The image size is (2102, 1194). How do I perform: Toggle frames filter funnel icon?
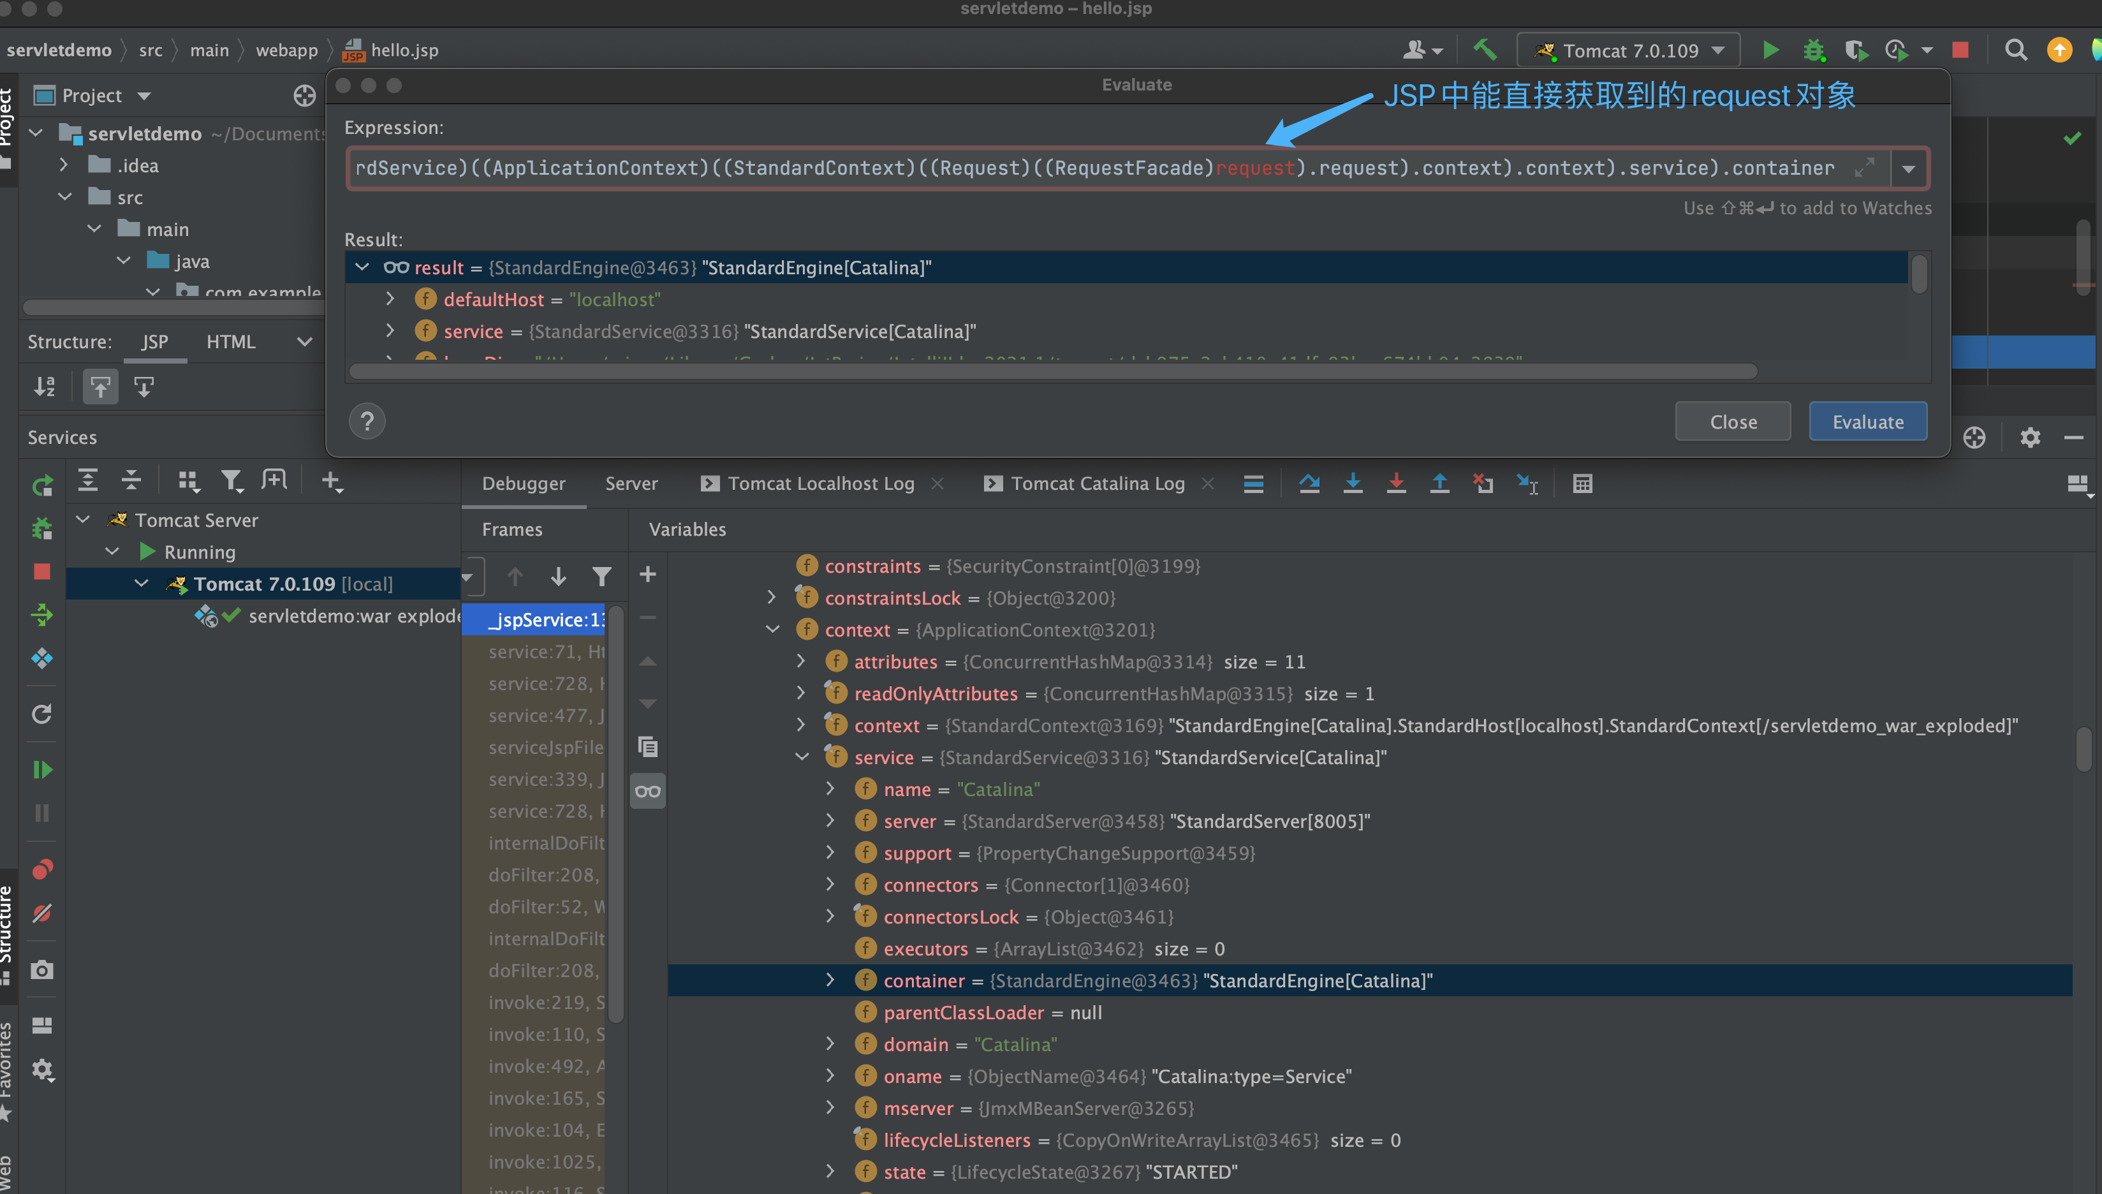pos(602,577)
